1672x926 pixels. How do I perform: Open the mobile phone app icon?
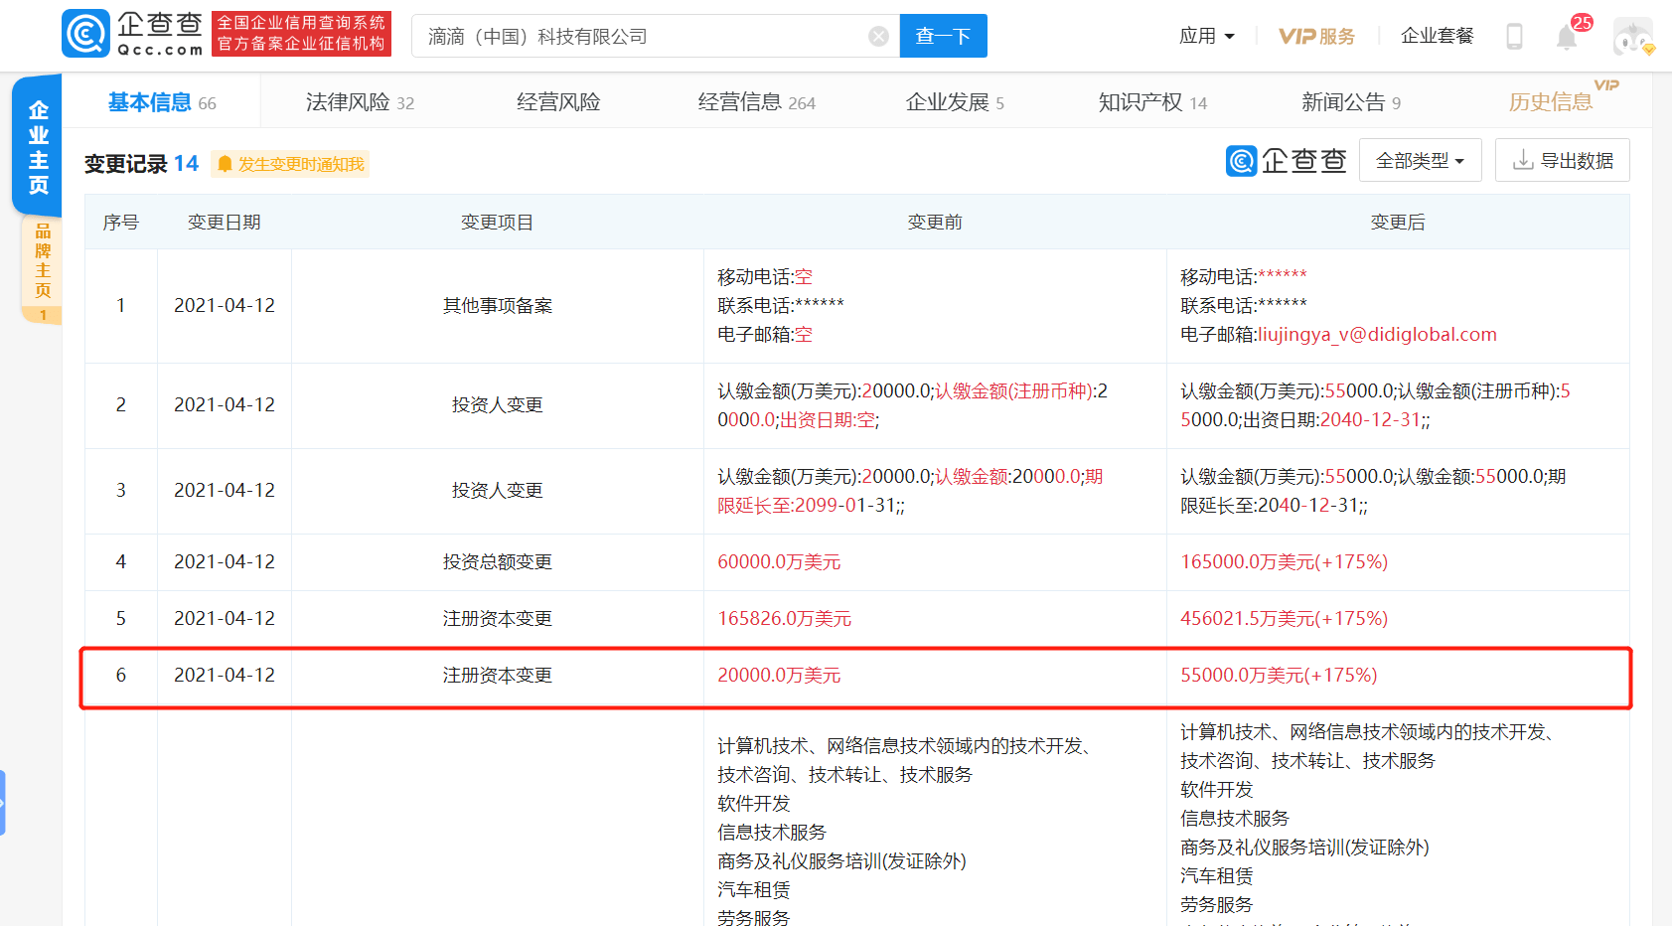[x=1514, y=37]
